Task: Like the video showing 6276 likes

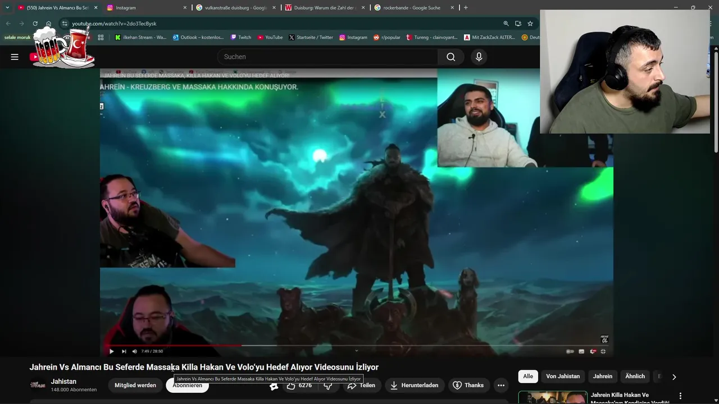Action: 299,385
